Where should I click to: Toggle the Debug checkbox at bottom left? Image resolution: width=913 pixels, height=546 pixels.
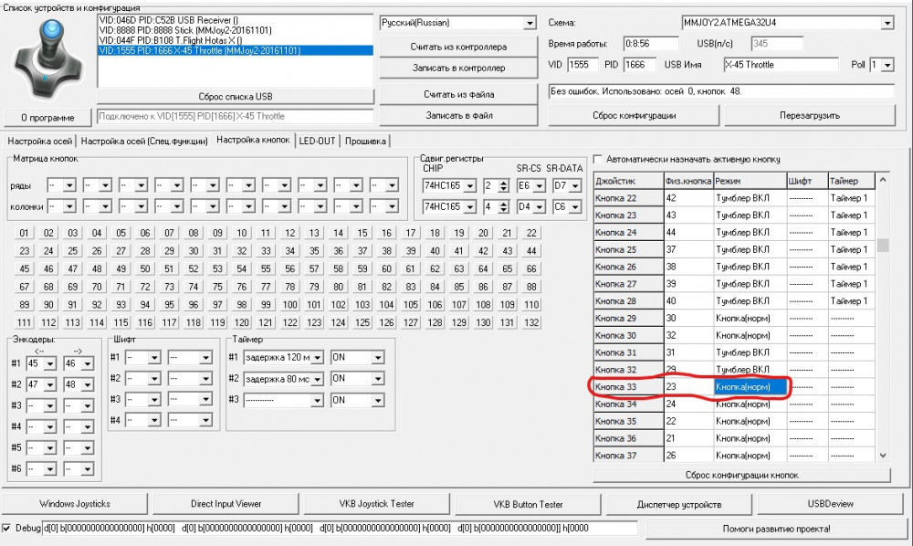8,528
